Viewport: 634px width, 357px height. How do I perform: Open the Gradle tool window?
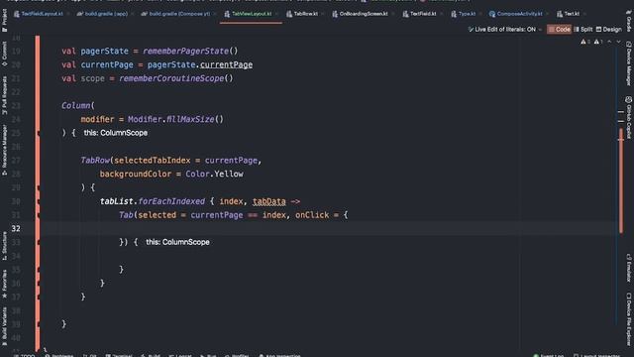[x=629, y=22]
